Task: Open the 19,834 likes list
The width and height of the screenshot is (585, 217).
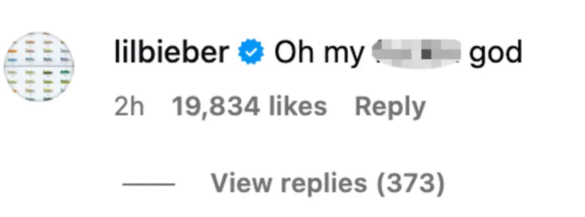Action: (249, 107)
